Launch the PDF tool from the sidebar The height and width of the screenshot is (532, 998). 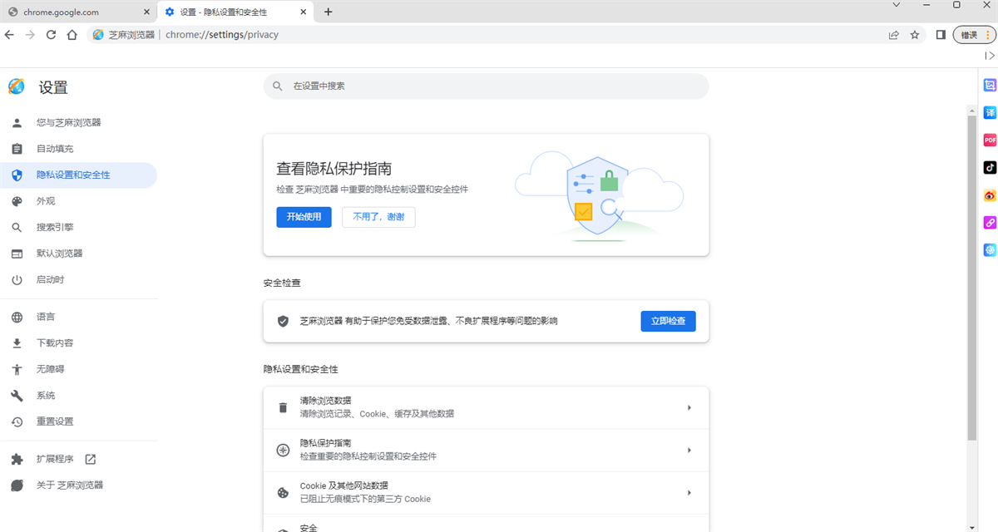click(x=990, y=140)
